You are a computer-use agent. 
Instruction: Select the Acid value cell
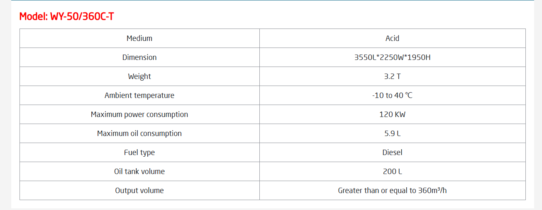[x=393, y=38]
